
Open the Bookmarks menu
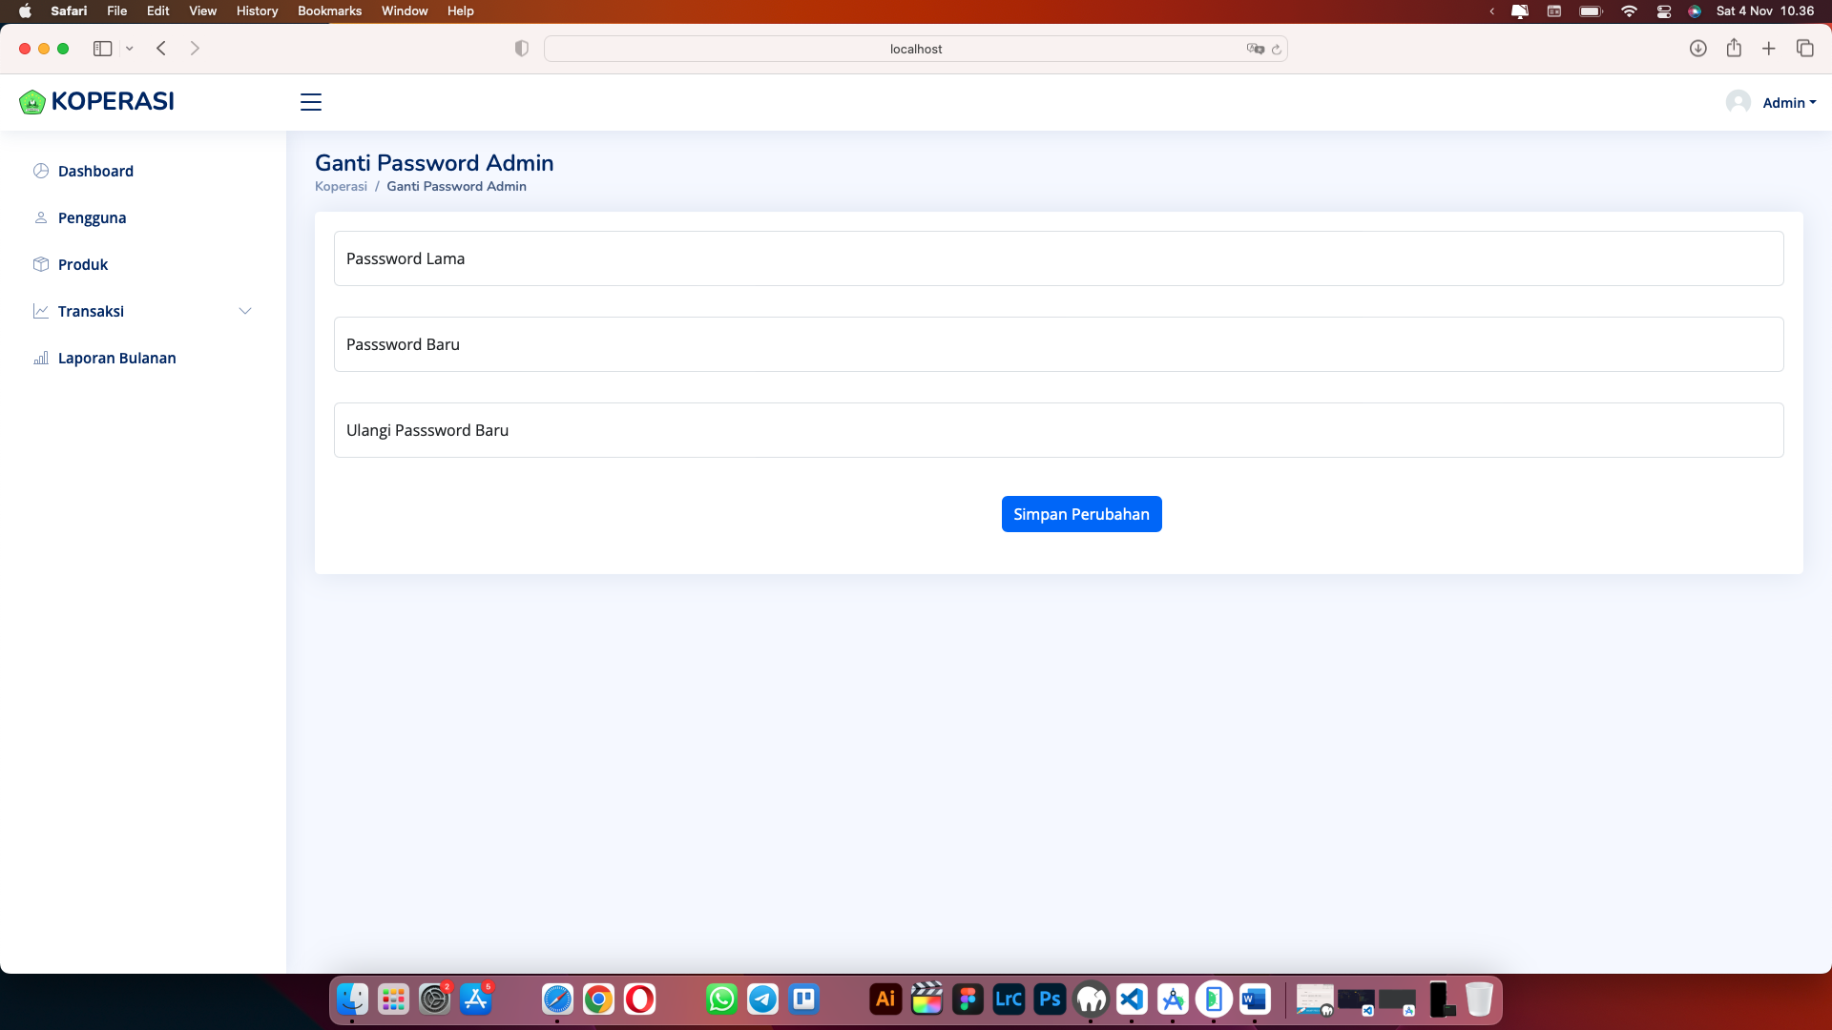[x=329, y=10]
